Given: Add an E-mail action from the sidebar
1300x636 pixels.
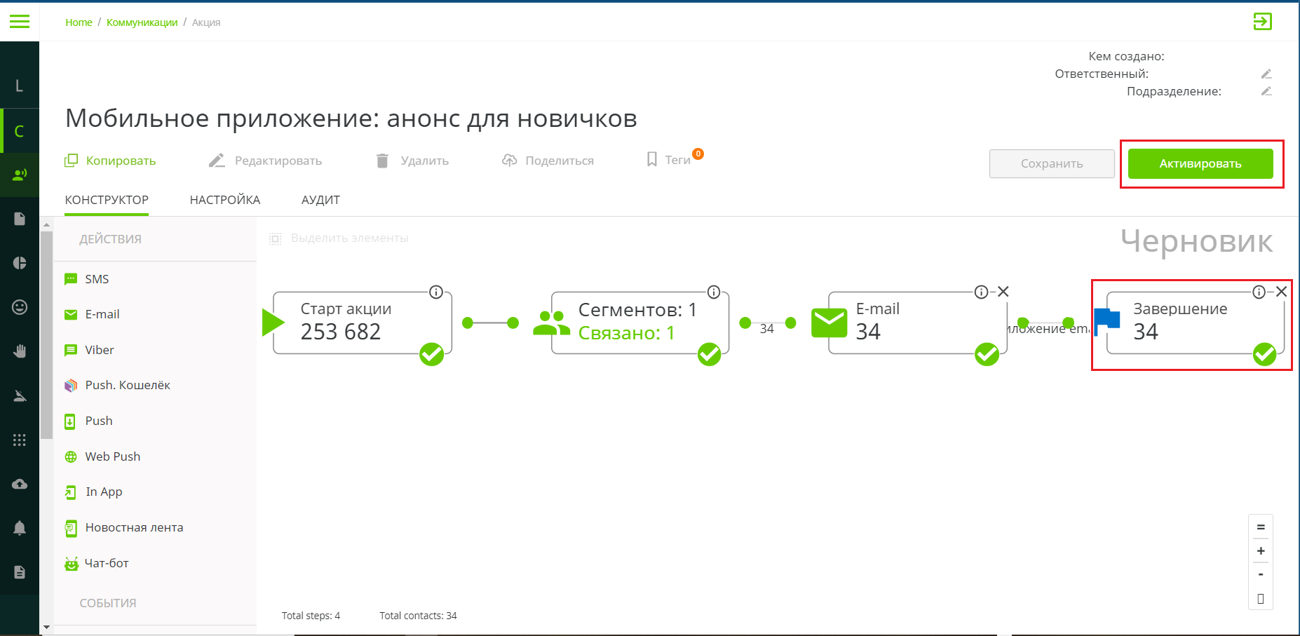Looking at the screenshot, I should point(102,314).
